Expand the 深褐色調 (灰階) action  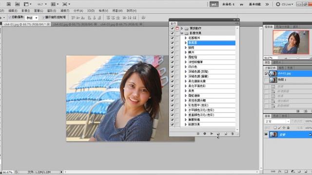[186, 71]
